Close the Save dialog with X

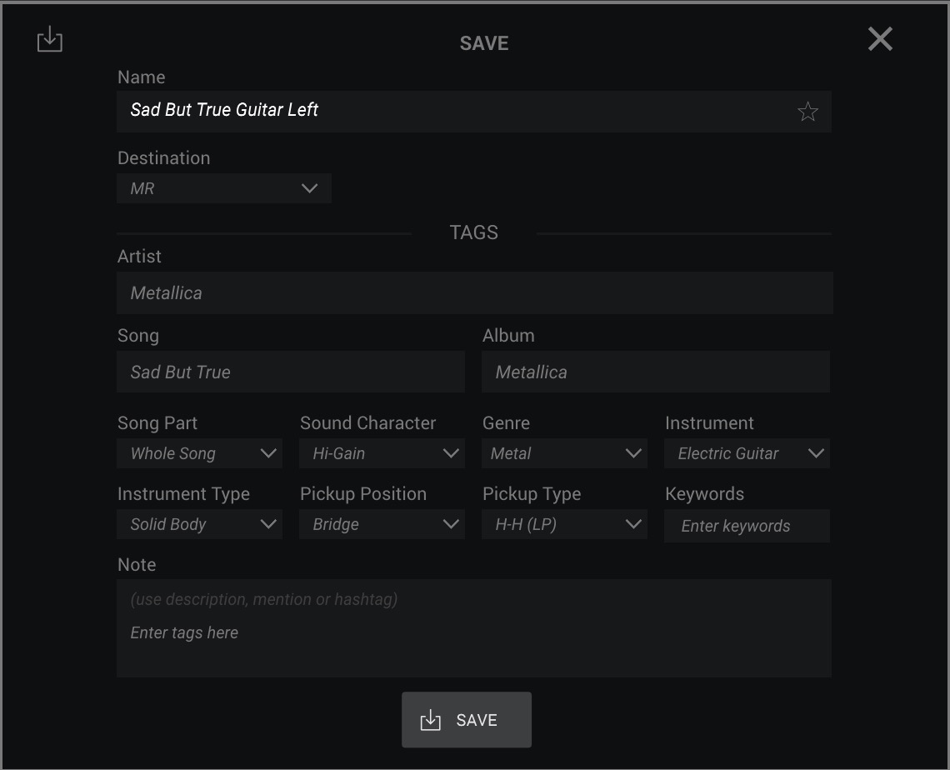pyautogui.click(x=880, y=39)
